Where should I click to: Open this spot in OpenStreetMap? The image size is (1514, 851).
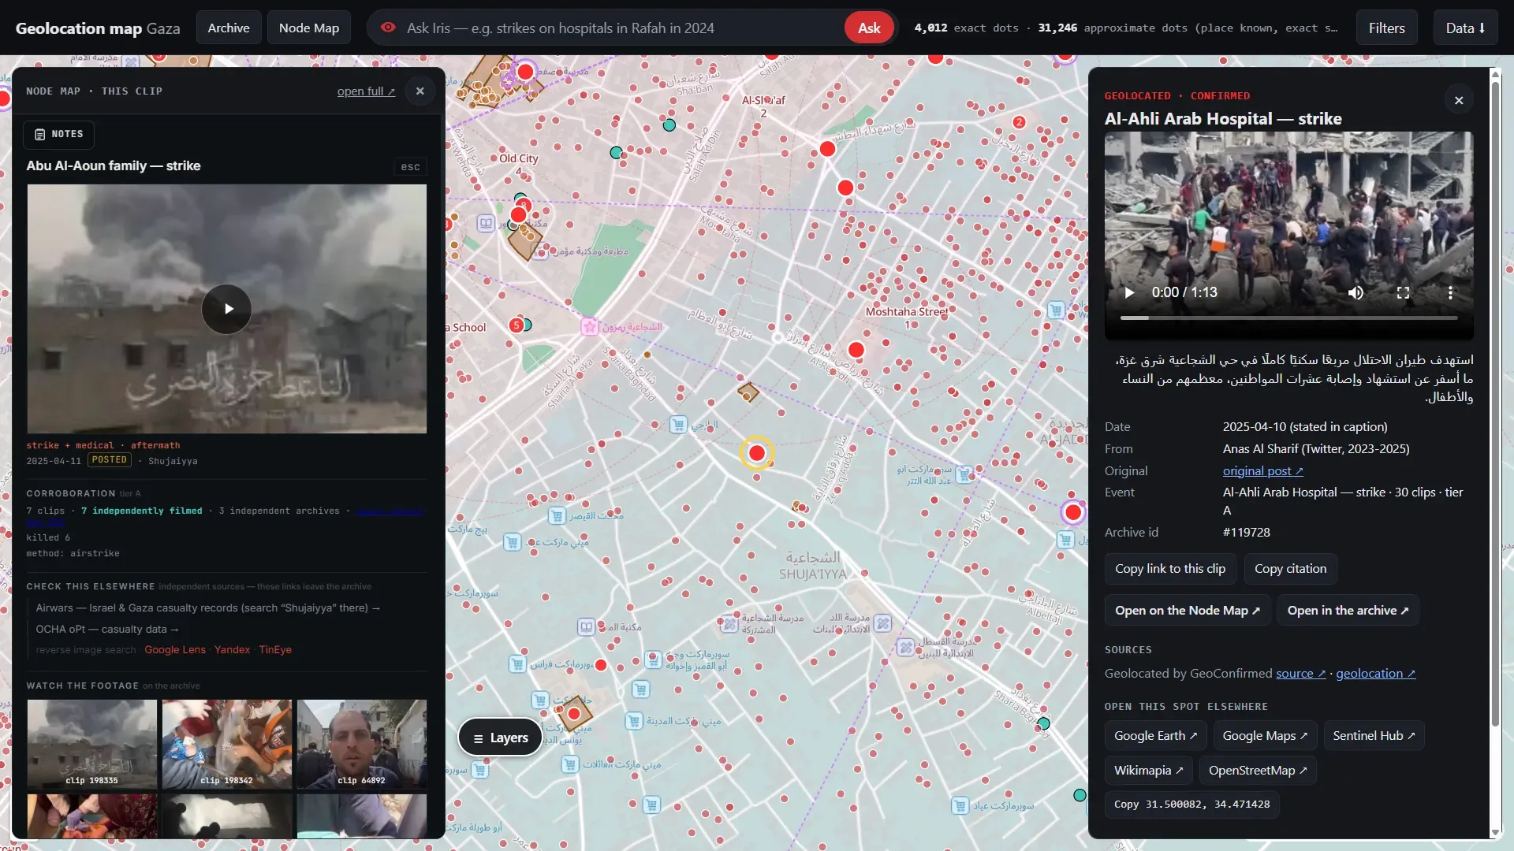tap(1258, 771)
